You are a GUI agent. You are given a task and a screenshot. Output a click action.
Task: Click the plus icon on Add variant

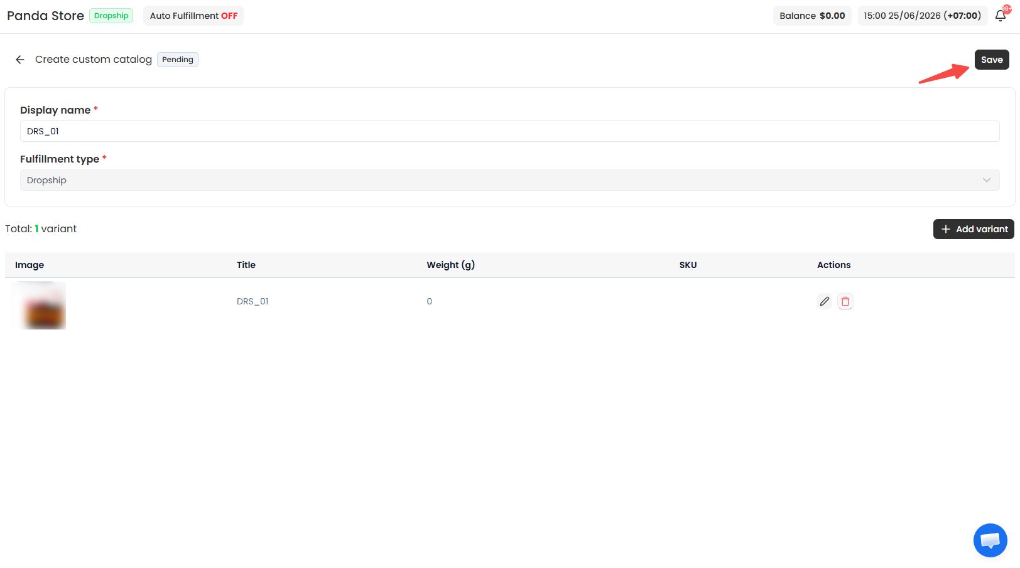pyautogui.click(x=946, y=229)
